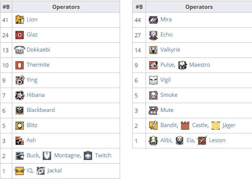This screenshot has height=179, width=252.
Task: Click the Jackal eye icon
Action: point(41,171)
